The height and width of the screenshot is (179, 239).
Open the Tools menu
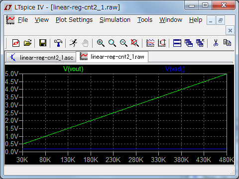145,20
